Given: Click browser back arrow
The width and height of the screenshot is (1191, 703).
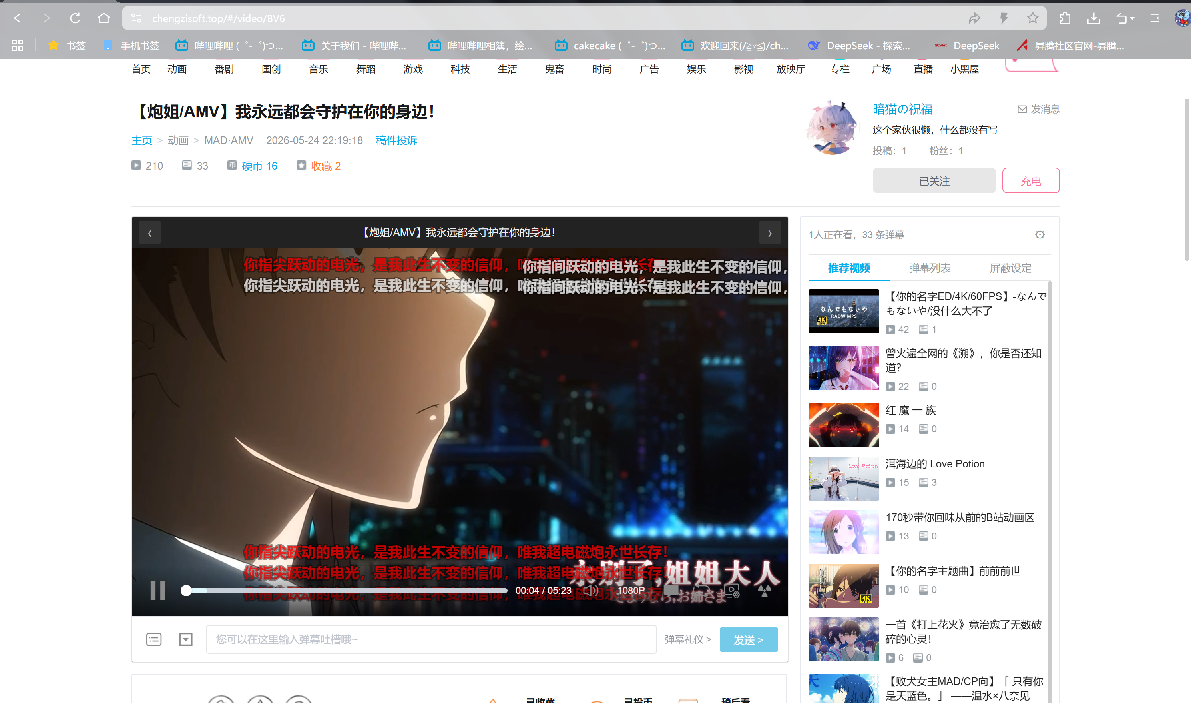Looking at the screenshot, I should pyautogui.click(x=18, y=18).
